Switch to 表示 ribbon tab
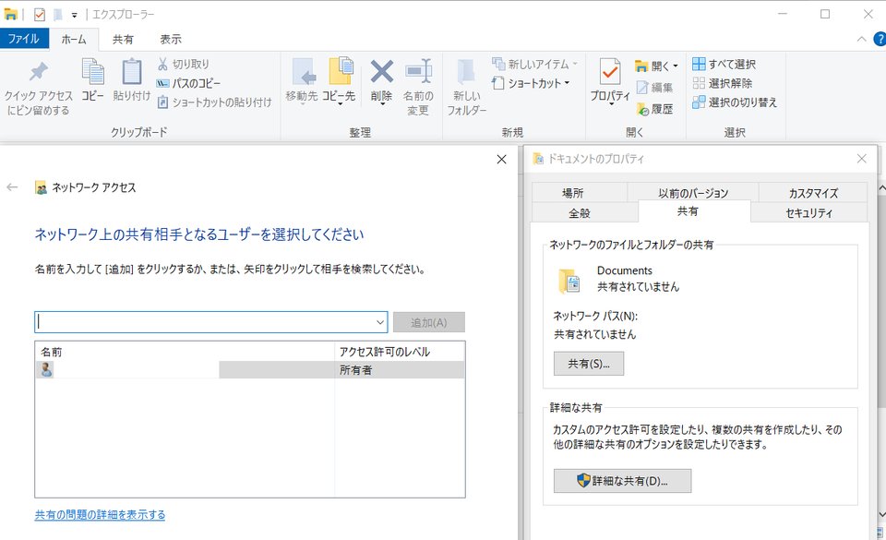The height and width of the screenshot is (540, 886). (171, 39)
